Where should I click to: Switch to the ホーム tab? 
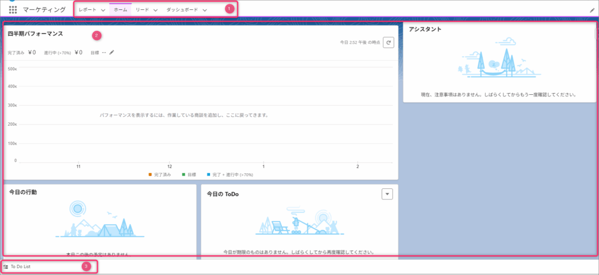point(120,11)
